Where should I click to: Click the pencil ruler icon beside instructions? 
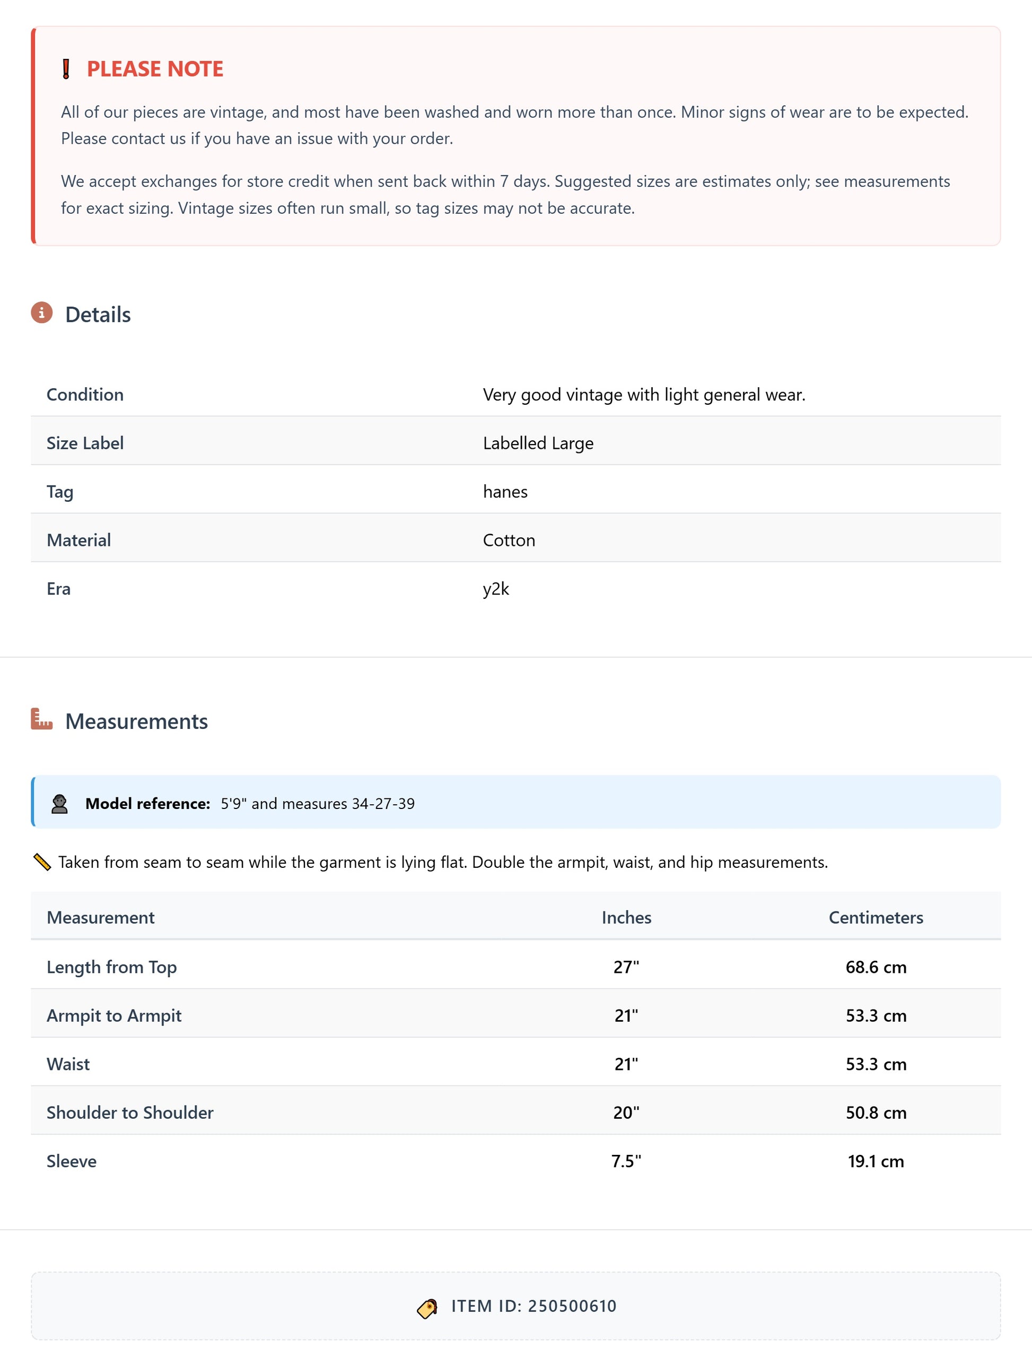coord(42,862)
